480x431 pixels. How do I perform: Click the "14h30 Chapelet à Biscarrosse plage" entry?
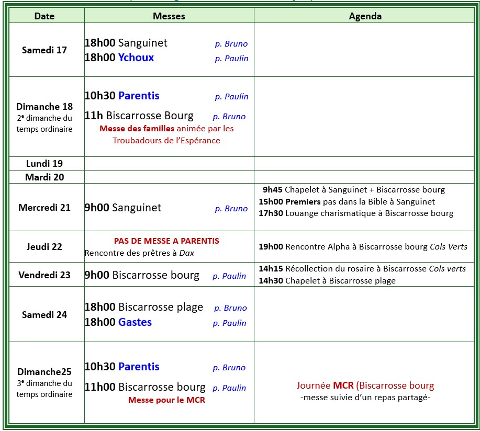pos(327,280)
